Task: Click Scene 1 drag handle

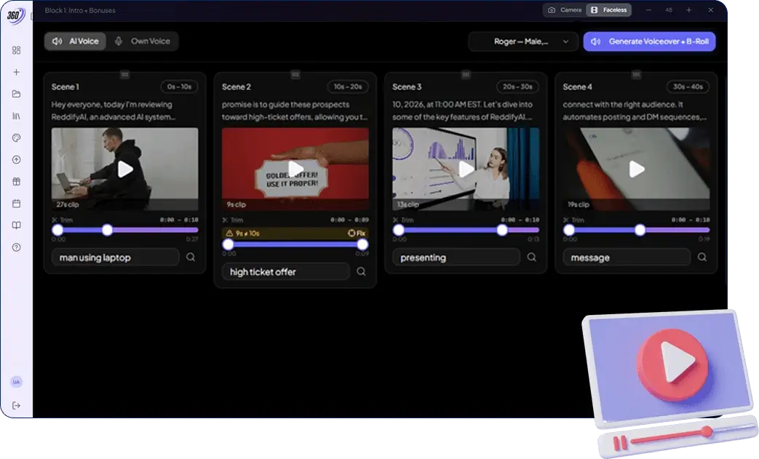Action: click(125, 74)
